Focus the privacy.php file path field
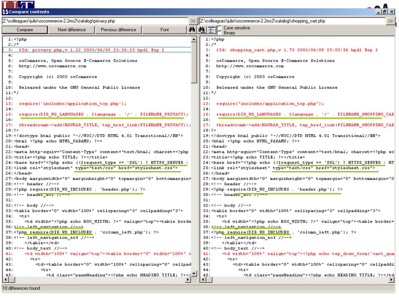The height and width of the screenshot is (299, 399). [95, 21]
